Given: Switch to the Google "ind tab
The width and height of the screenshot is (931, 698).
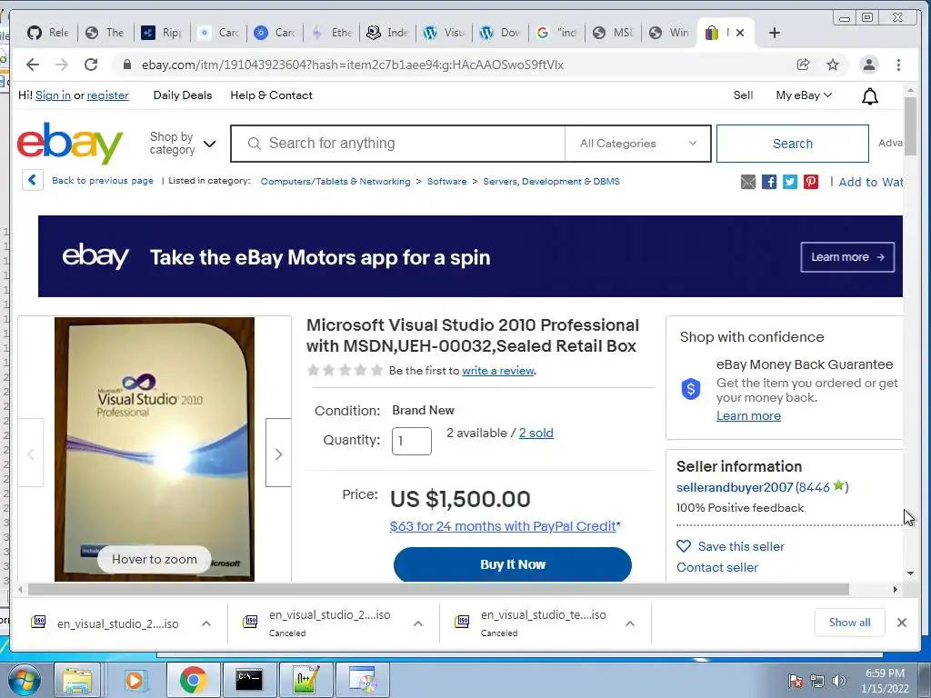Looking at the screenshot, I should click(557, 33).
